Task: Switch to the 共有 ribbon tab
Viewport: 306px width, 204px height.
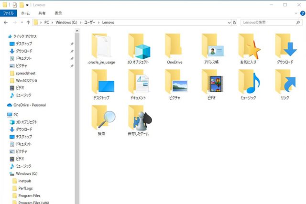Action: pos(42,13)
